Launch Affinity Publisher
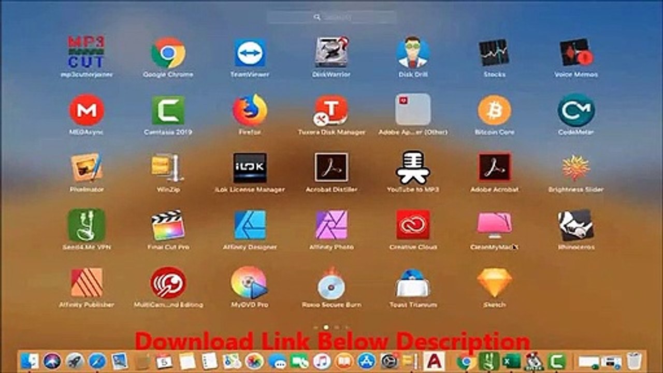 [x=87, y=282]
